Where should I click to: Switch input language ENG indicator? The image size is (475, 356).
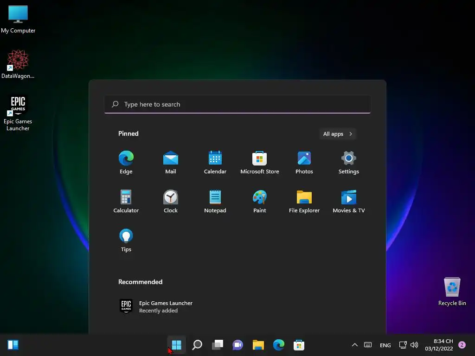[385, 345]
